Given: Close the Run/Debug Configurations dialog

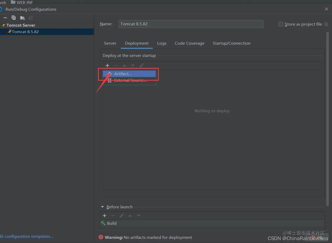Looking at the screenshot, I should (326, 9).
